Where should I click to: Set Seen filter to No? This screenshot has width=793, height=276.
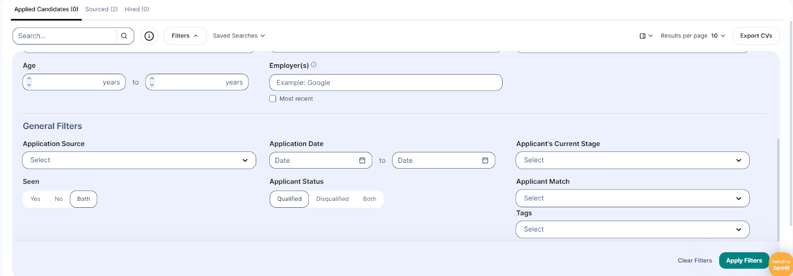(58, 199)
